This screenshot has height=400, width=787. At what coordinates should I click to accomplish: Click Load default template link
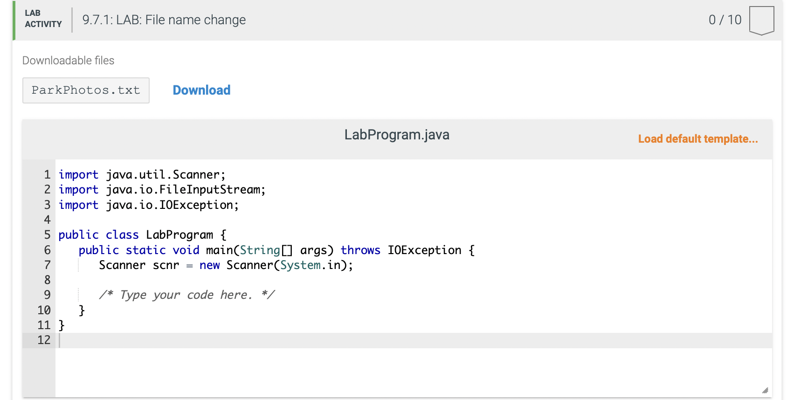pyautogui.click(x=698, y=139)
